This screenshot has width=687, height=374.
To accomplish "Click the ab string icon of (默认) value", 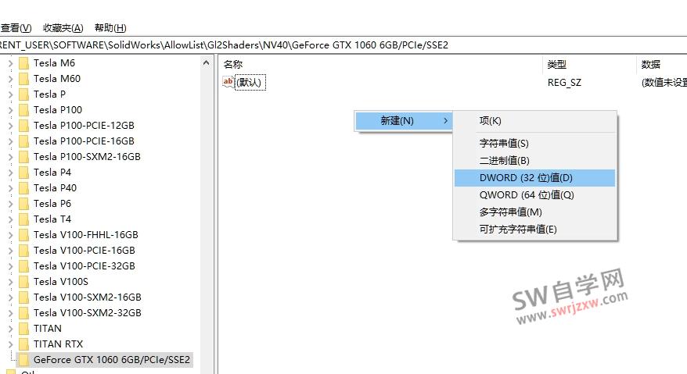I will (x=228, y=82).
